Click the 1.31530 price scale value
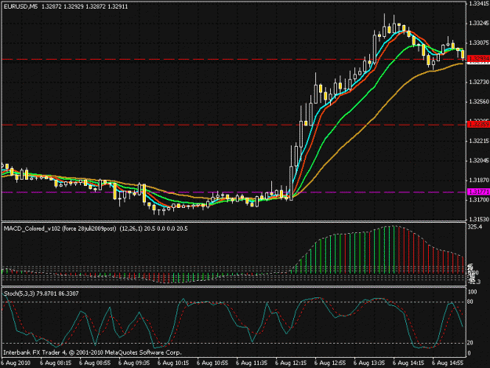 tap(478, 219)
